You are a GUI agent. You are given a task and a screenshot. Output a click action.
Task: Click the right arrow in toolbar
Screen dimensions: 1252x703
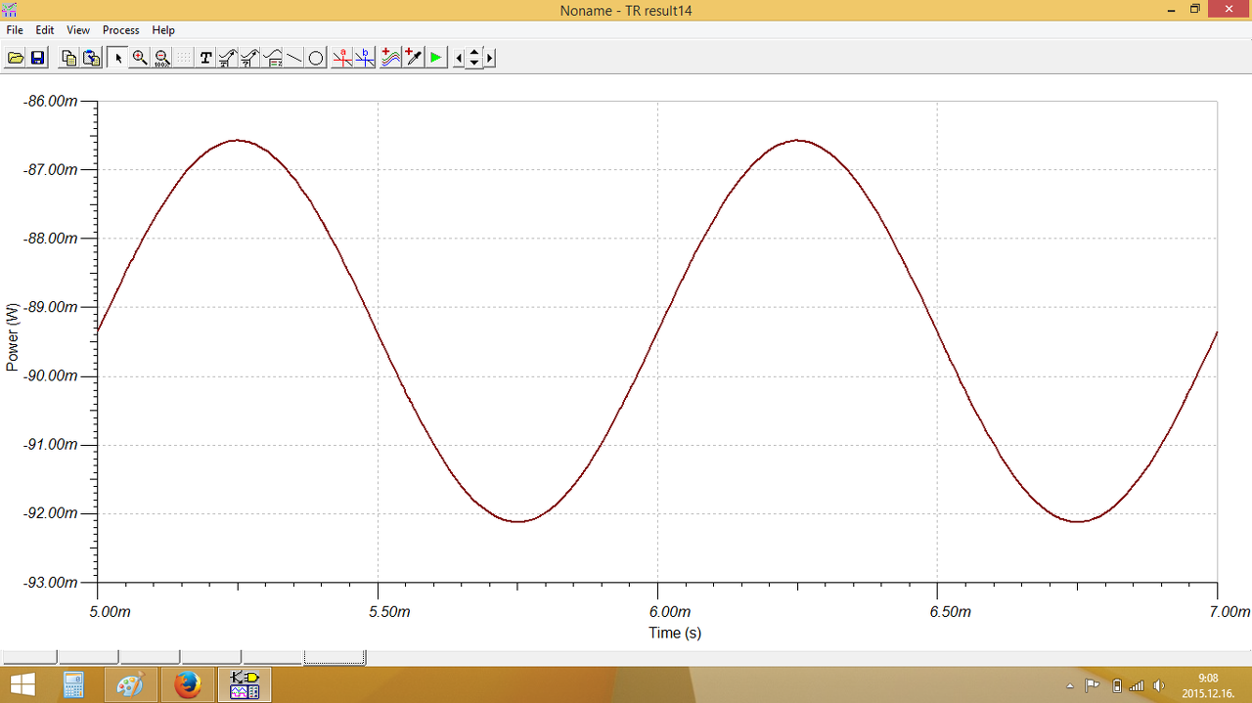pos(490,58)
